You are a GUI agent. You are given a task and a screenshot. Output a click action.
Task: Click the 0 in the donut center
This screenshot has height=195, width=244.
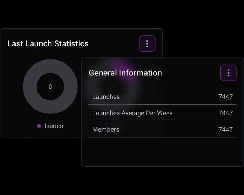pos(50,87)
